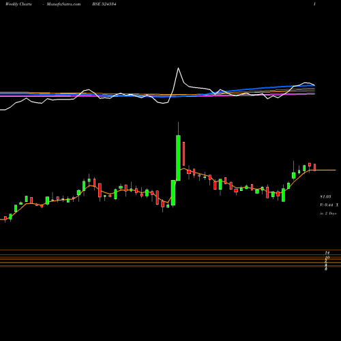Click the 'Weekly Charts' title text
This screenshot has width=341, height=341.
(x=18, y=4)
